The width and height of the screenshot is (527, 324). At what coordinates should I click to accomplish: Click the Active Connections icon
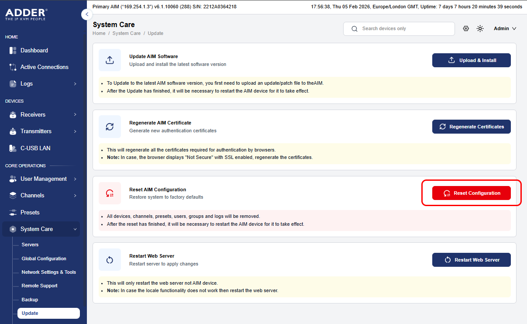(x=13, y=67)
